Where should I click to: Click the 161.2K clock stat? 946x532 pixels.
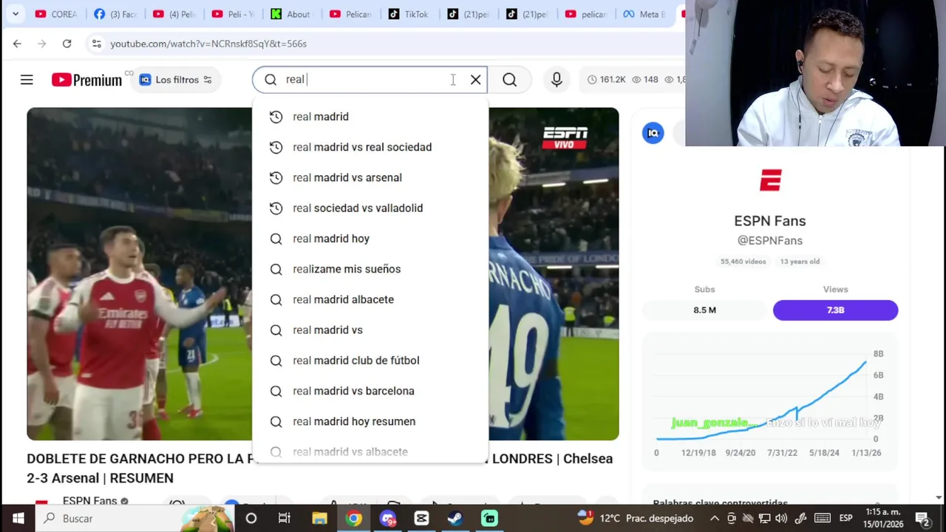[x=606, y=80]
